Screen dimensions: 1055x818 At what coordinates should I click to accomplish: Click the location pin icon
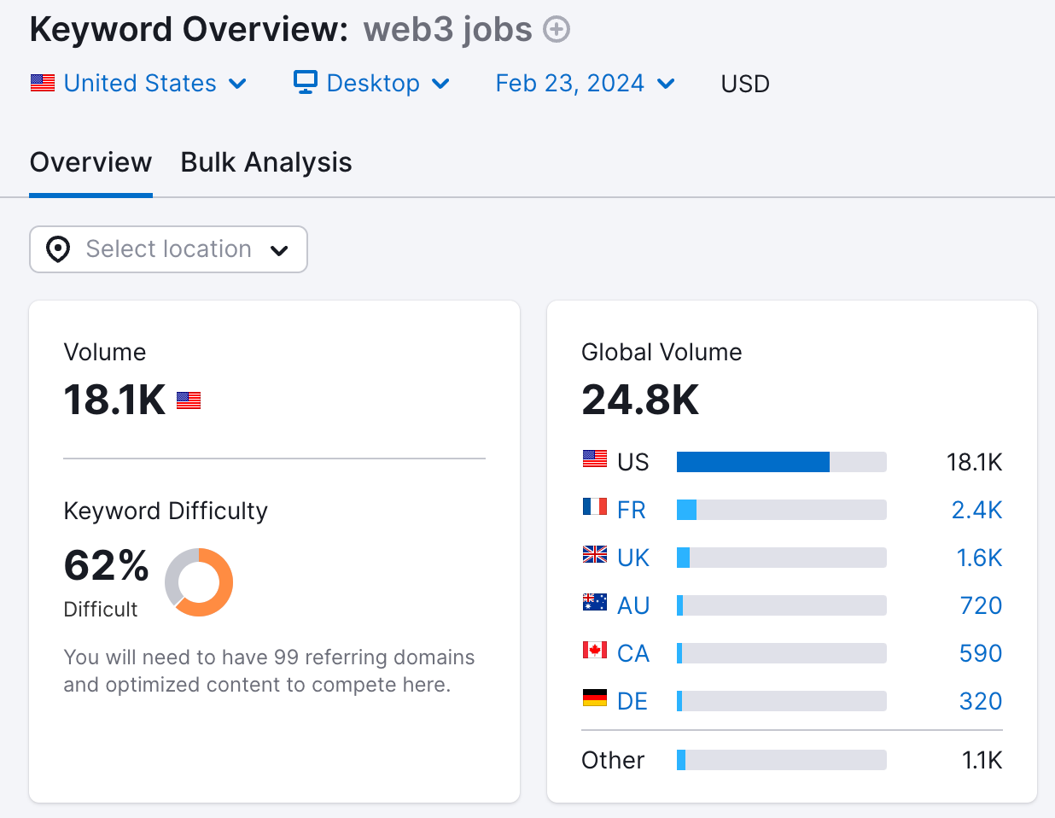(58, 249)
